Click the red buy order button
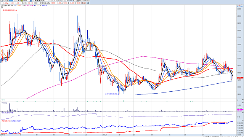Image resolution: width=244 pixels, height=137 pixels. (x=83, y=3)
